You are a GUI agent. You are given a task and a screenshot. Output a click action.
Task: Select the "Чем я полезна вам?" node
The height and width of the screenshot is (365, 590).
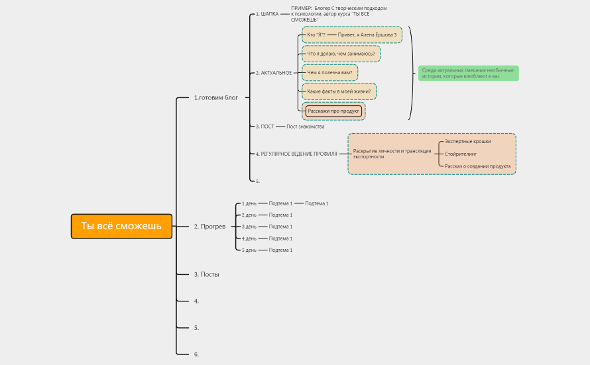tap(329, 72)
